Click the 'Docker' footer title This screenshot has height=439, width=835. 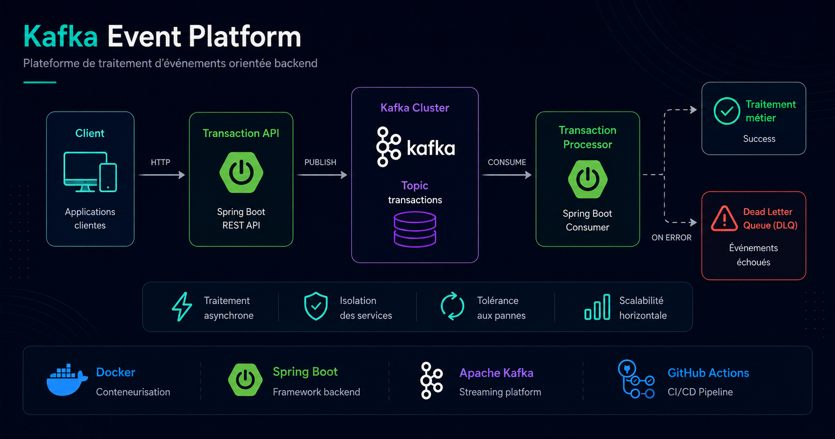pyautogui.click(x=115, y=372)
